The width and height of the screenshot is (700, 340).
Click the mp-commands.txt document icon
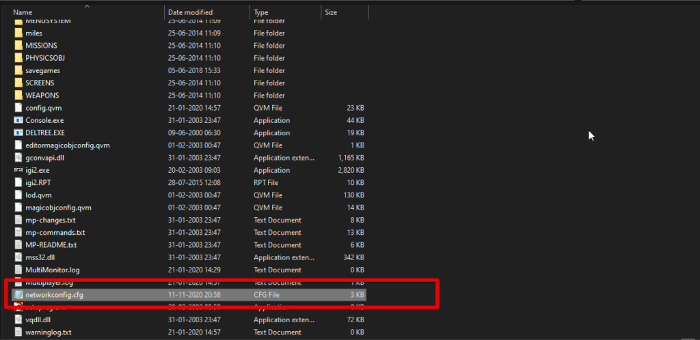click(x=18, y=233)
